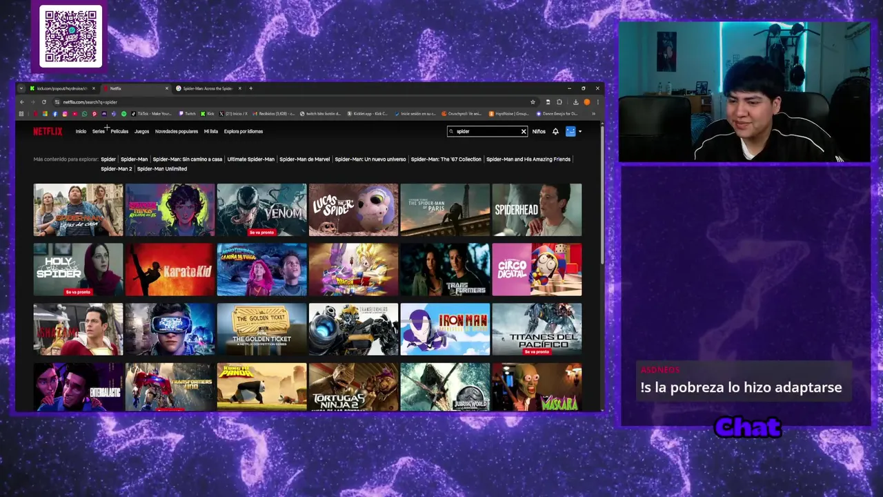Open the Holy Spider thumbnail
The width and height of the screenshot is (883, 497).
pyautogui.click(x=78, y=269)
